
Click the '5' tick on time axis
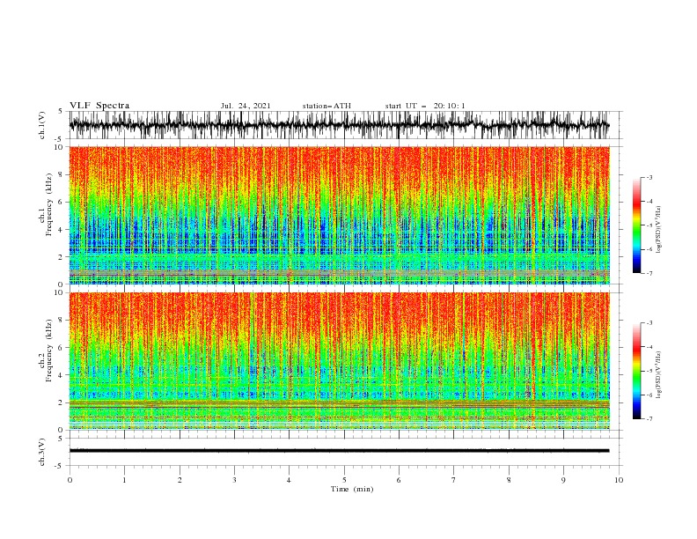[344, 480]
